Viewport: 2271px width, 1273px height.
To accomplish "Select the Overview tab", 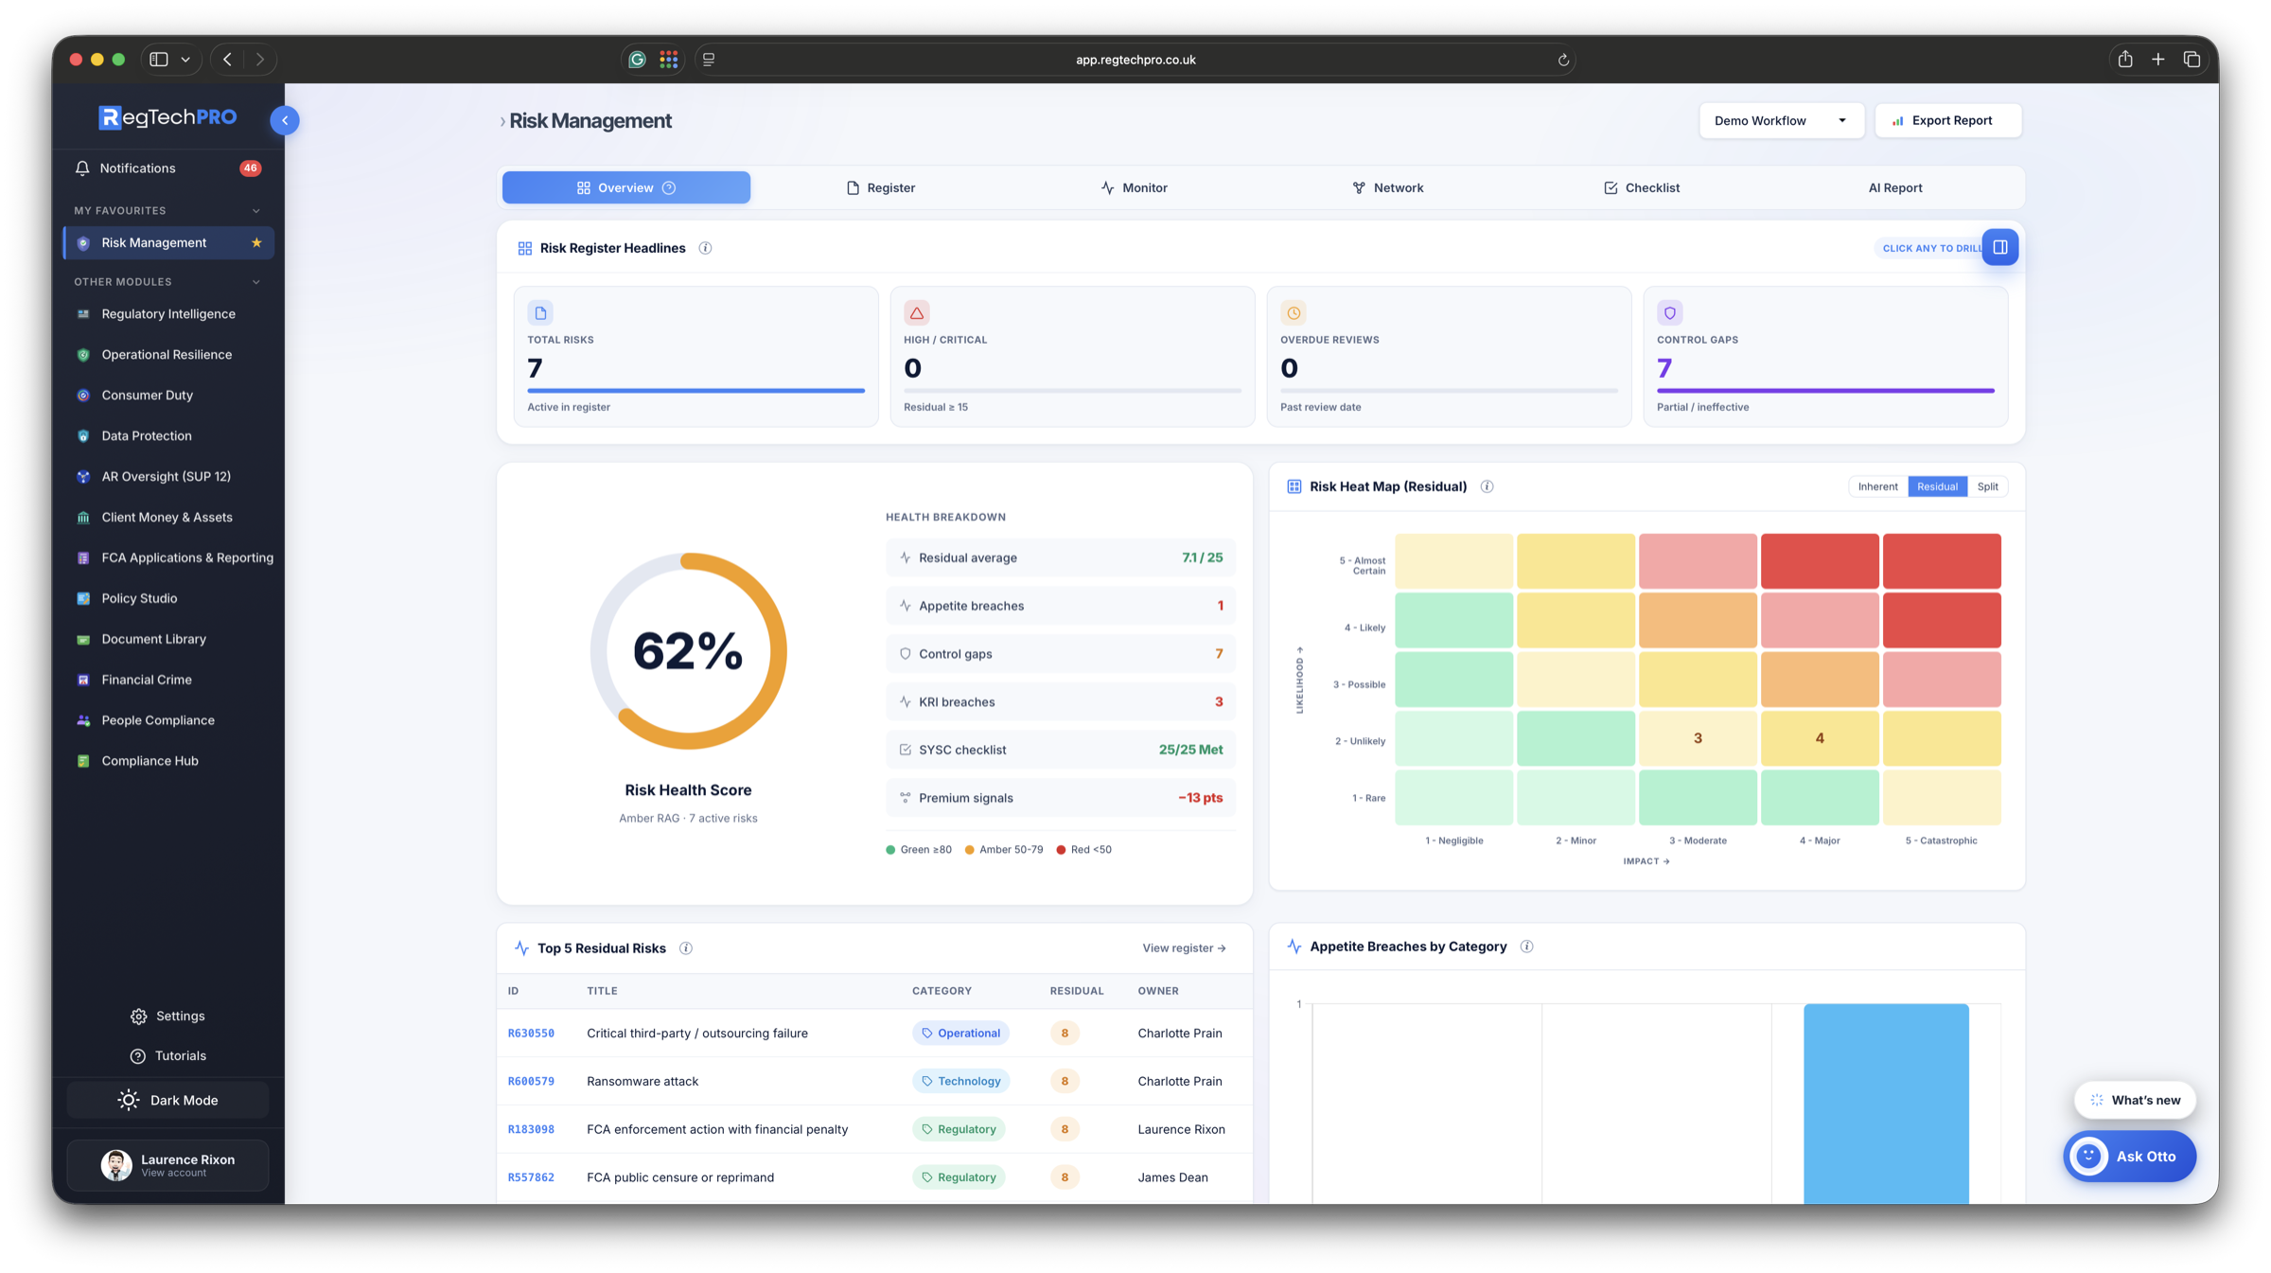I will click(x=626, y=187).
